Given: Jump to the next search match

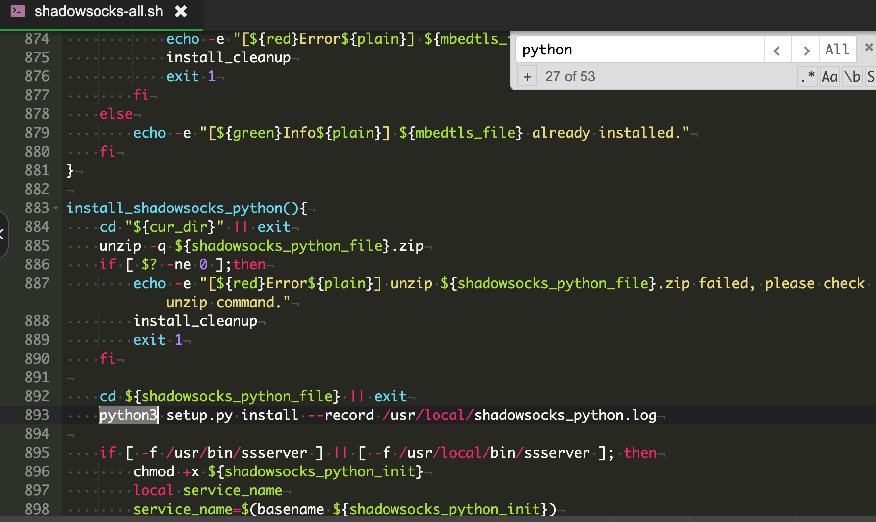Looking at the screenshot, I should (806, 50).
